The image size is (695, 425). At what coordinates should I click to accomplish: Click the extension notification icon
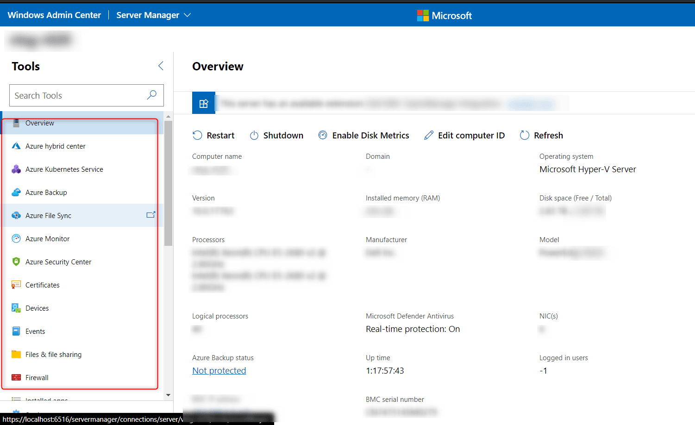(204, 103)
